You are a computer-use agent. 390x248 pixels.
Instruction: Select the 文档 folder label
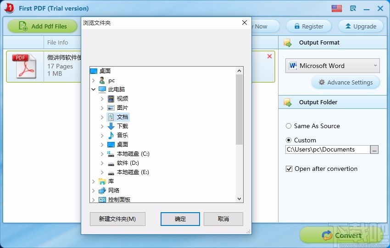[123, 117]
